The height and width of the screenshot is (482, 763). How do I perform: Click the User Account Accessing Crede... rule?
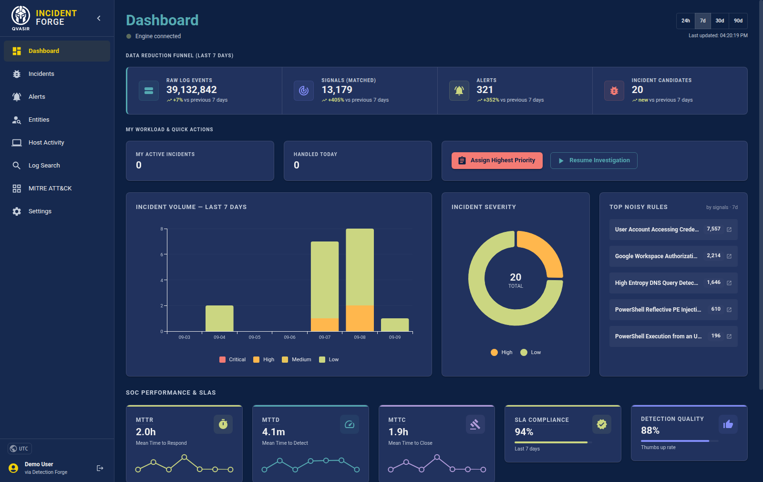[x=673, y=230]
